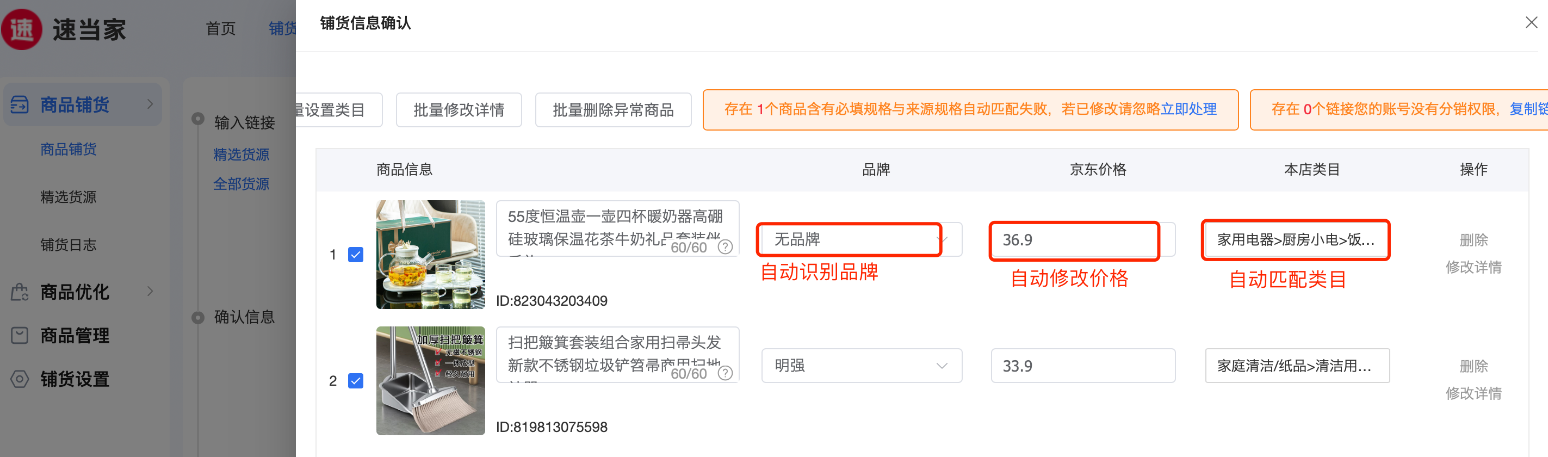
Task: Click the 商品管理 sidebar icon
Action: coord(19,336)
